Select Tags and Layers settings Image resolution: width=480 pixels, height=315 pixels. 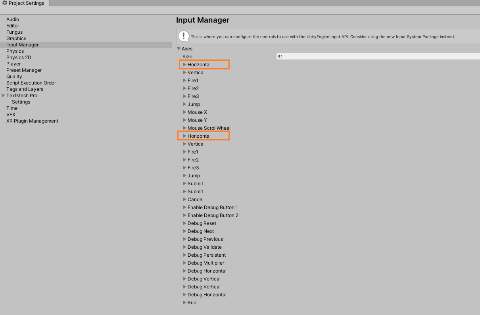[24, 89]
